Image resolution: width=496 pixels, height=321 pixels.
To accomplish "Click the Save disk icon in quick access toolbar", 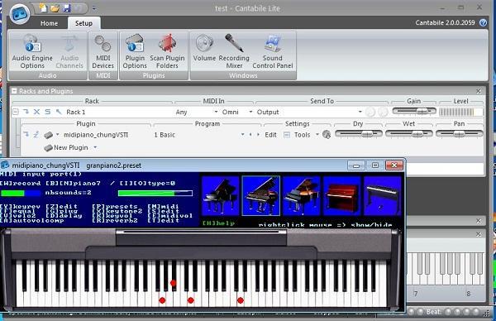I will tap(67, 8).
